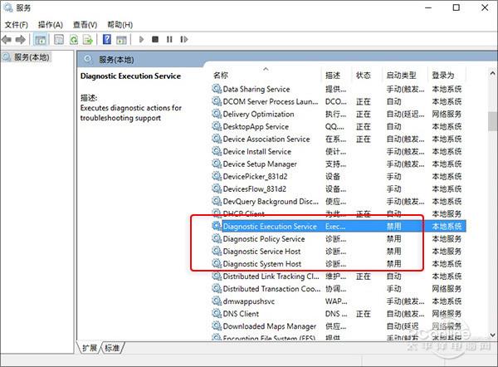Screen dimensions: 498x367
Task: Click the Pause Service icon
Action: 168,39
